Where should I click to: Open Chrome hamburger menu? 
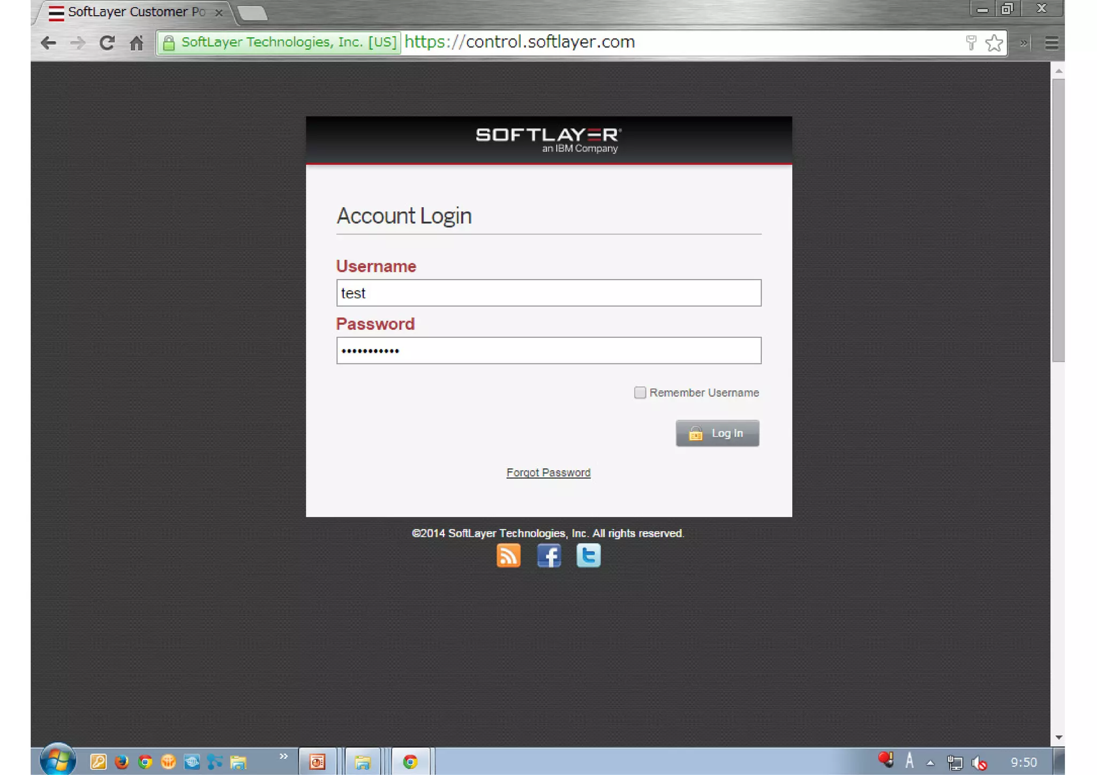point(1051,43)
